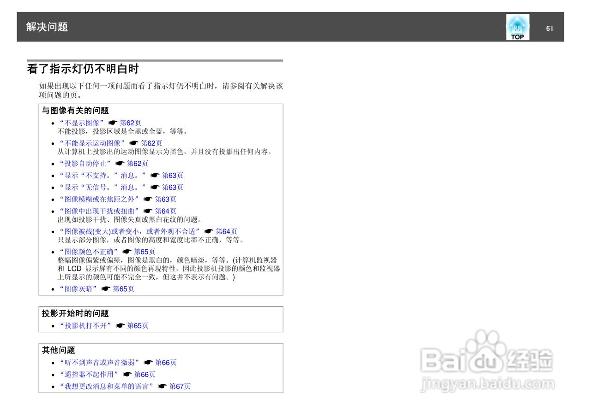Click the TOP home icon in header
The height and width of the screenshot is (417, 591).
point(518,27)
